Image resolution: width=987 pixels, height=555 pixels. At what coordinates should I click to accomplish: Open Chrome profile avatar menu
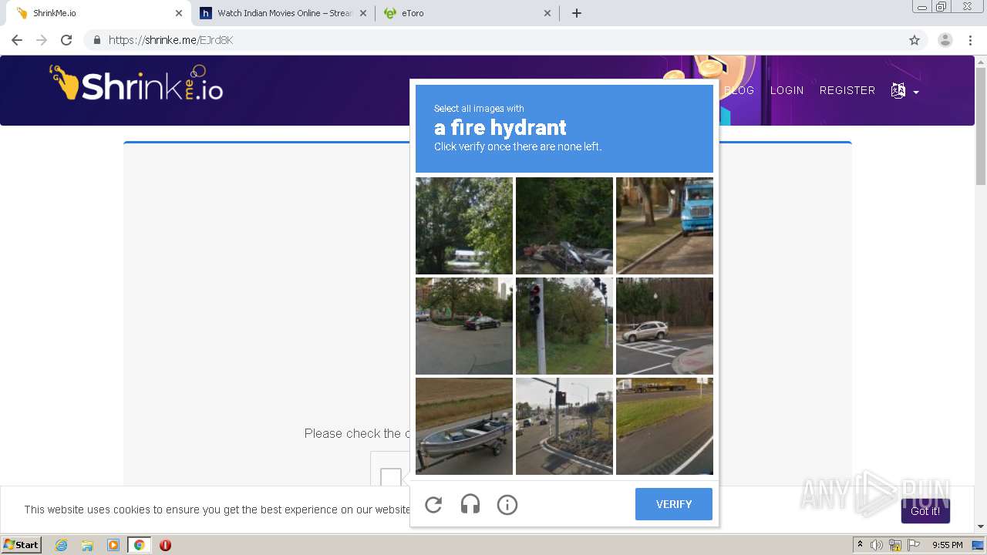coord(945,40)
